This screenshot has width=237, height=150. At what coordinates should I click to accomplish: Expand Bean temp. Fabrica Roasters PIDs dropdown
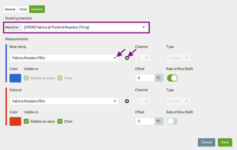[x=64, y=58]
